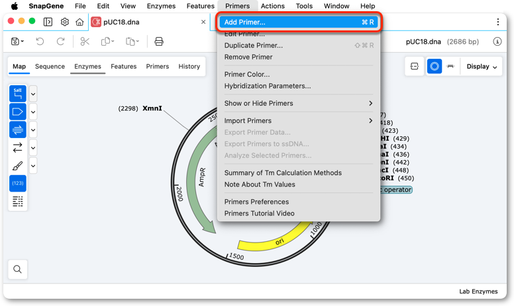Click the grid list icon in sidebar
The height and width of the screenshot is (306, 514).
18,202
